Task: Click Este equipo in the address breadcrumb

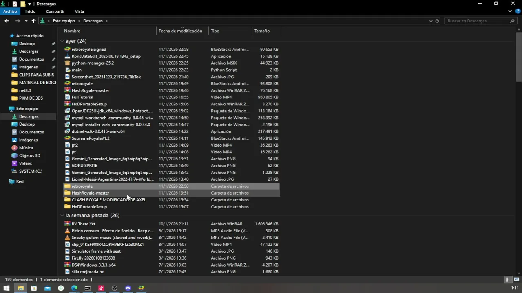Action: [x=64, y=21]
